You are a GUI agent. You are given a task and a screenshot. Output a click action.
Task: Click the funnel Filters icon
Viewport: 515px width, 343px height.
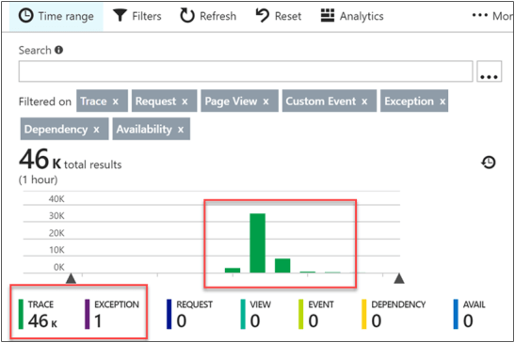[x=120, y=16]
